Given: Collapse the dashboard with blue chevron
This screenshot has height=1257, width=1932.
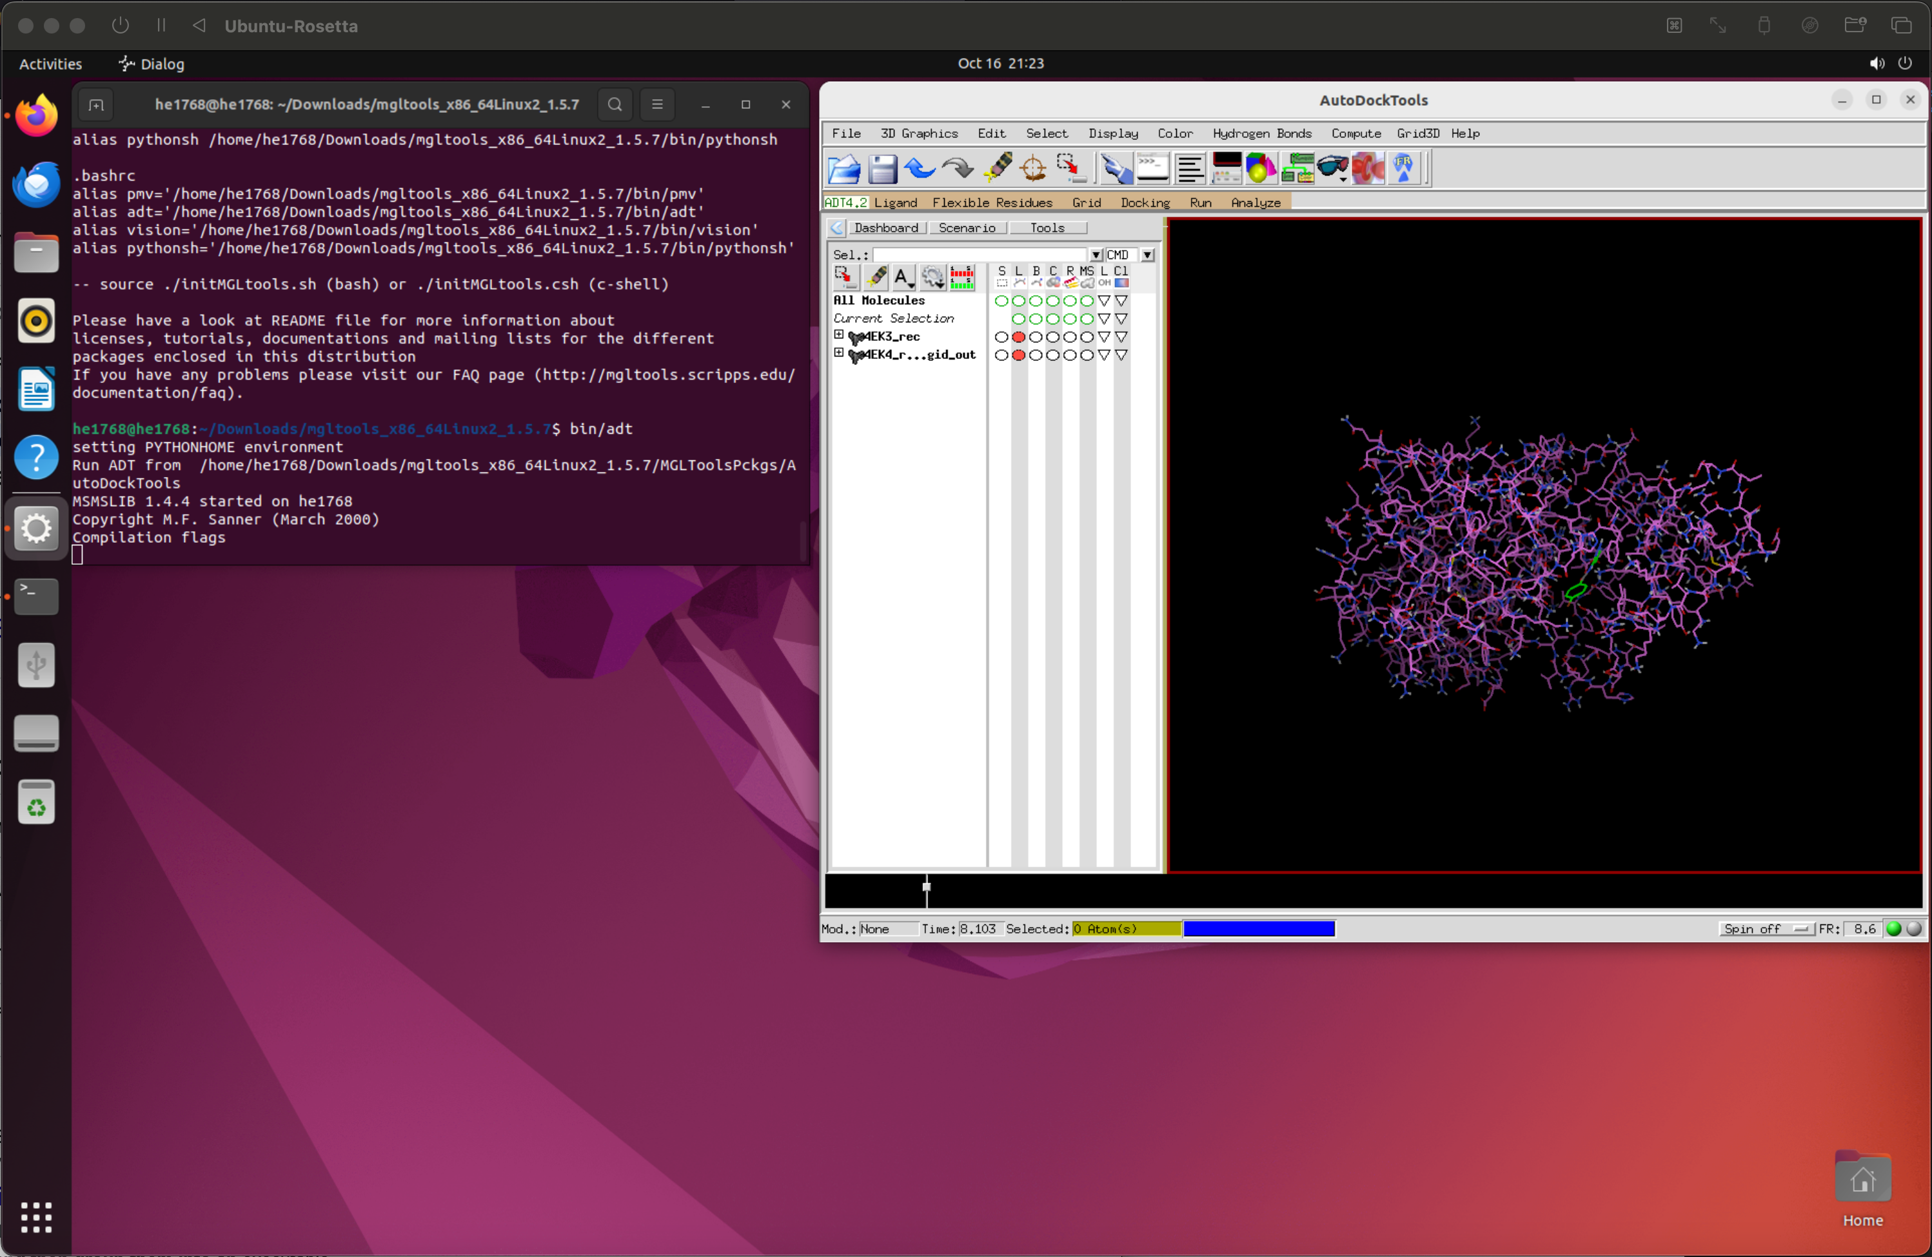Looking at the screenshot, I should click(x=837, y=228).
